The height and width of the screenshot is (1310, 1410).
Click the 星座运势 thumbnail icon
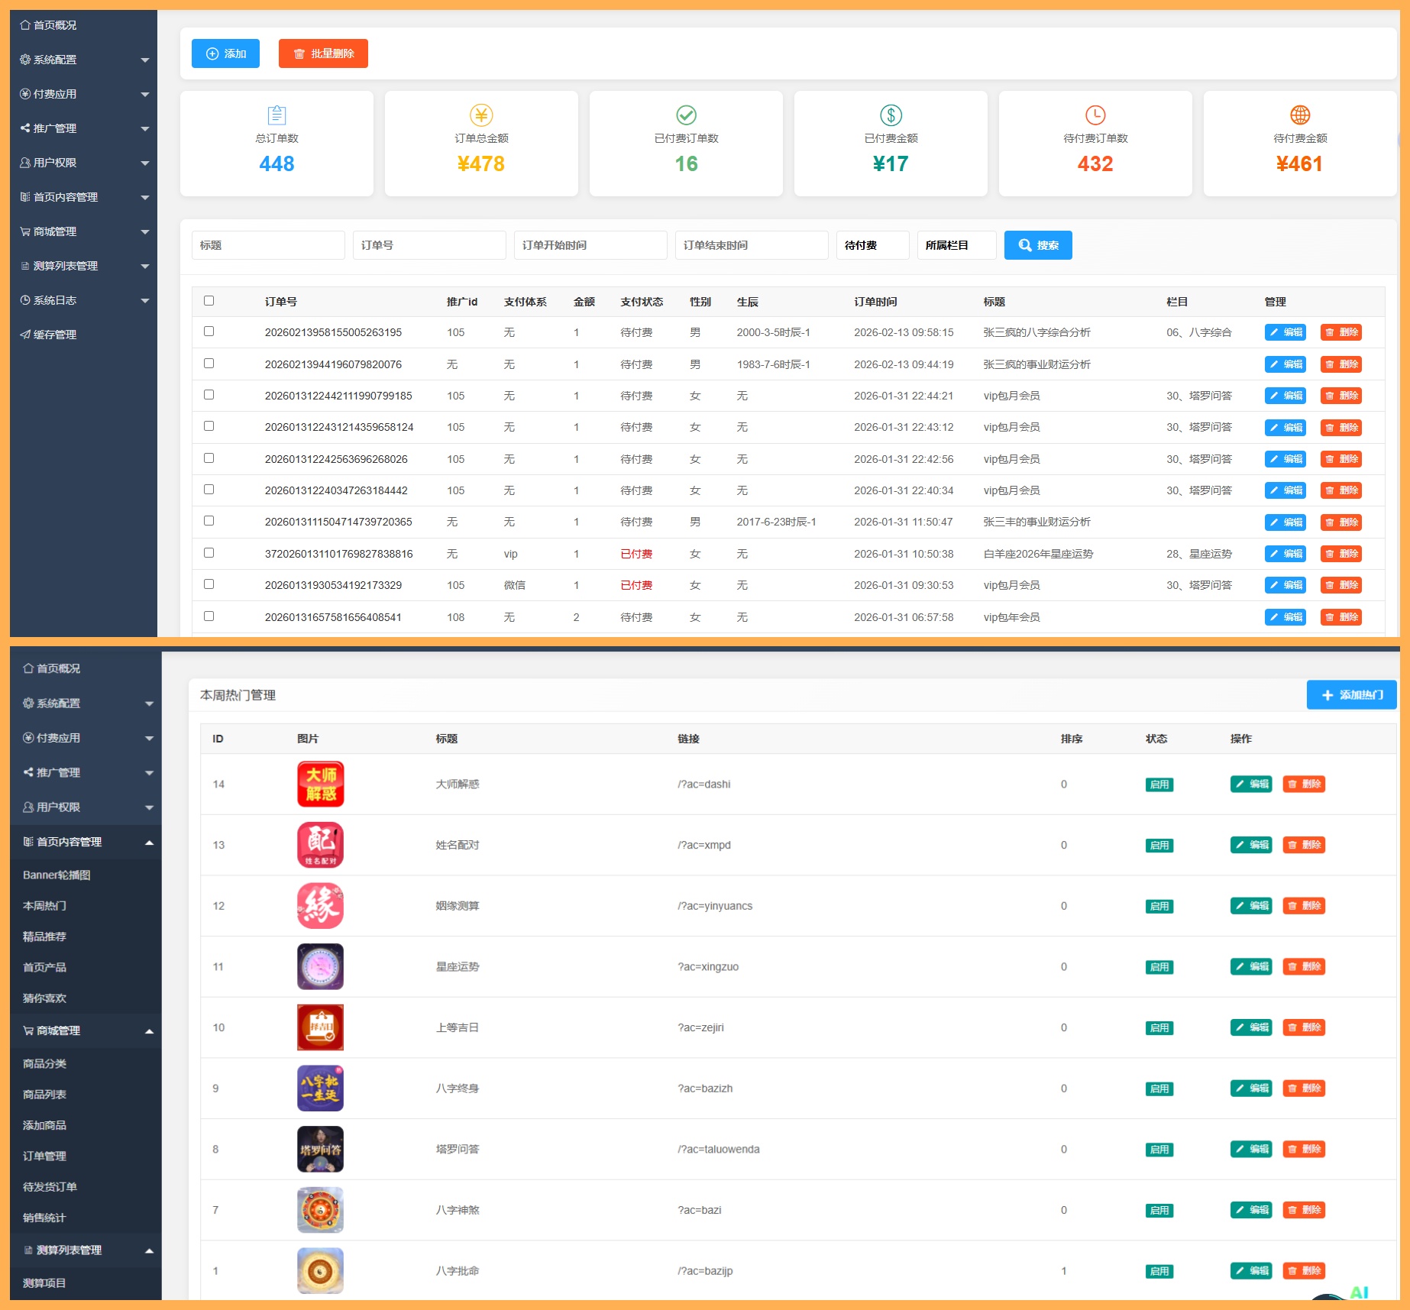click(320, 967)
